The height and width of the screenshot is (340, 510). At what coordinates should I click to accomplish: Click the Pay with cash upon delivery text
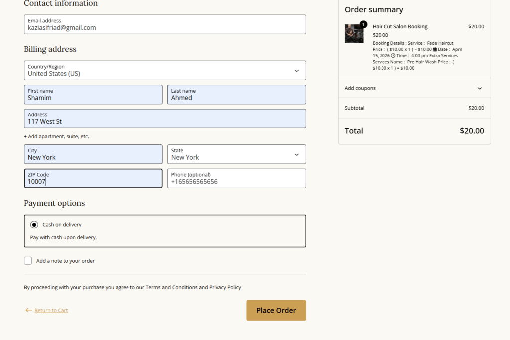pos(63,237)
